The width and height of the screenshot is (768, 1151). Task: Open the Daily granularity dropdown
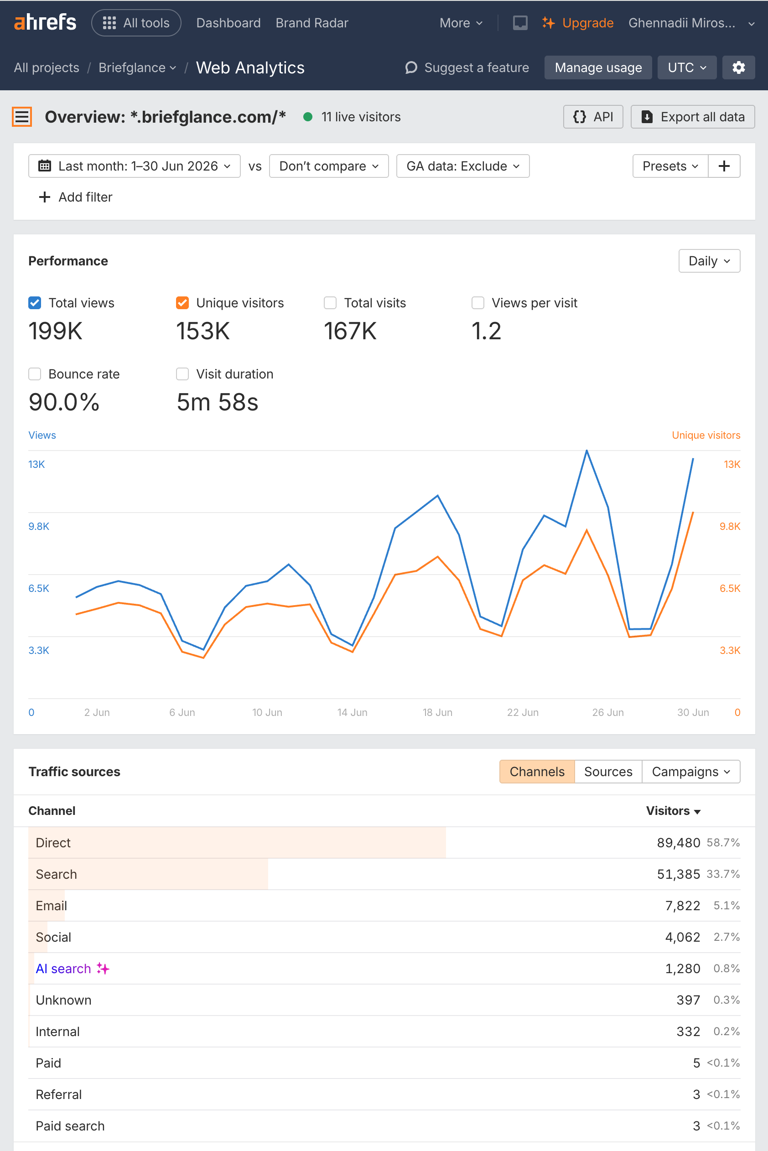[x=709, y=260]
